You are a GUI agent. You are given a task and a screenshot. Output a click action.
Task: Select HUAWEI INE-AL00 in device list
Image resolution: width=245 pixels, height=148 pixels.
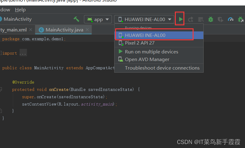[x=159, y=35]
